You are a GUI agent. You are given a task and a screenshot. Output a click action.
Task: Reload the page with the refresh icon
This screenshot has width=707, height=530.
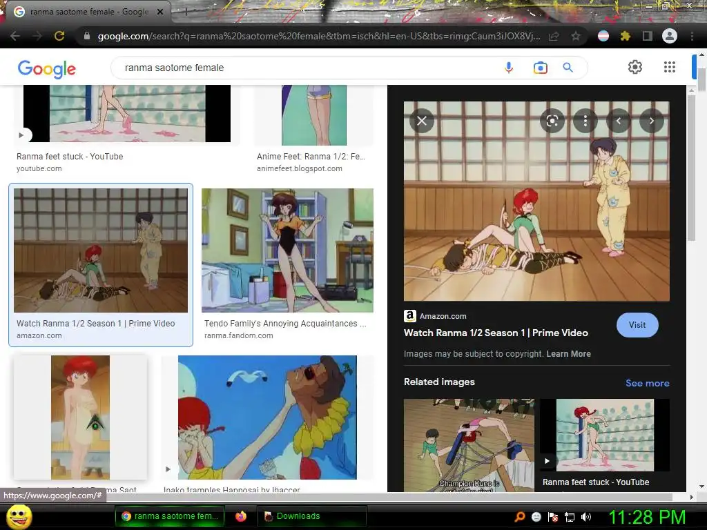(59, 36)
